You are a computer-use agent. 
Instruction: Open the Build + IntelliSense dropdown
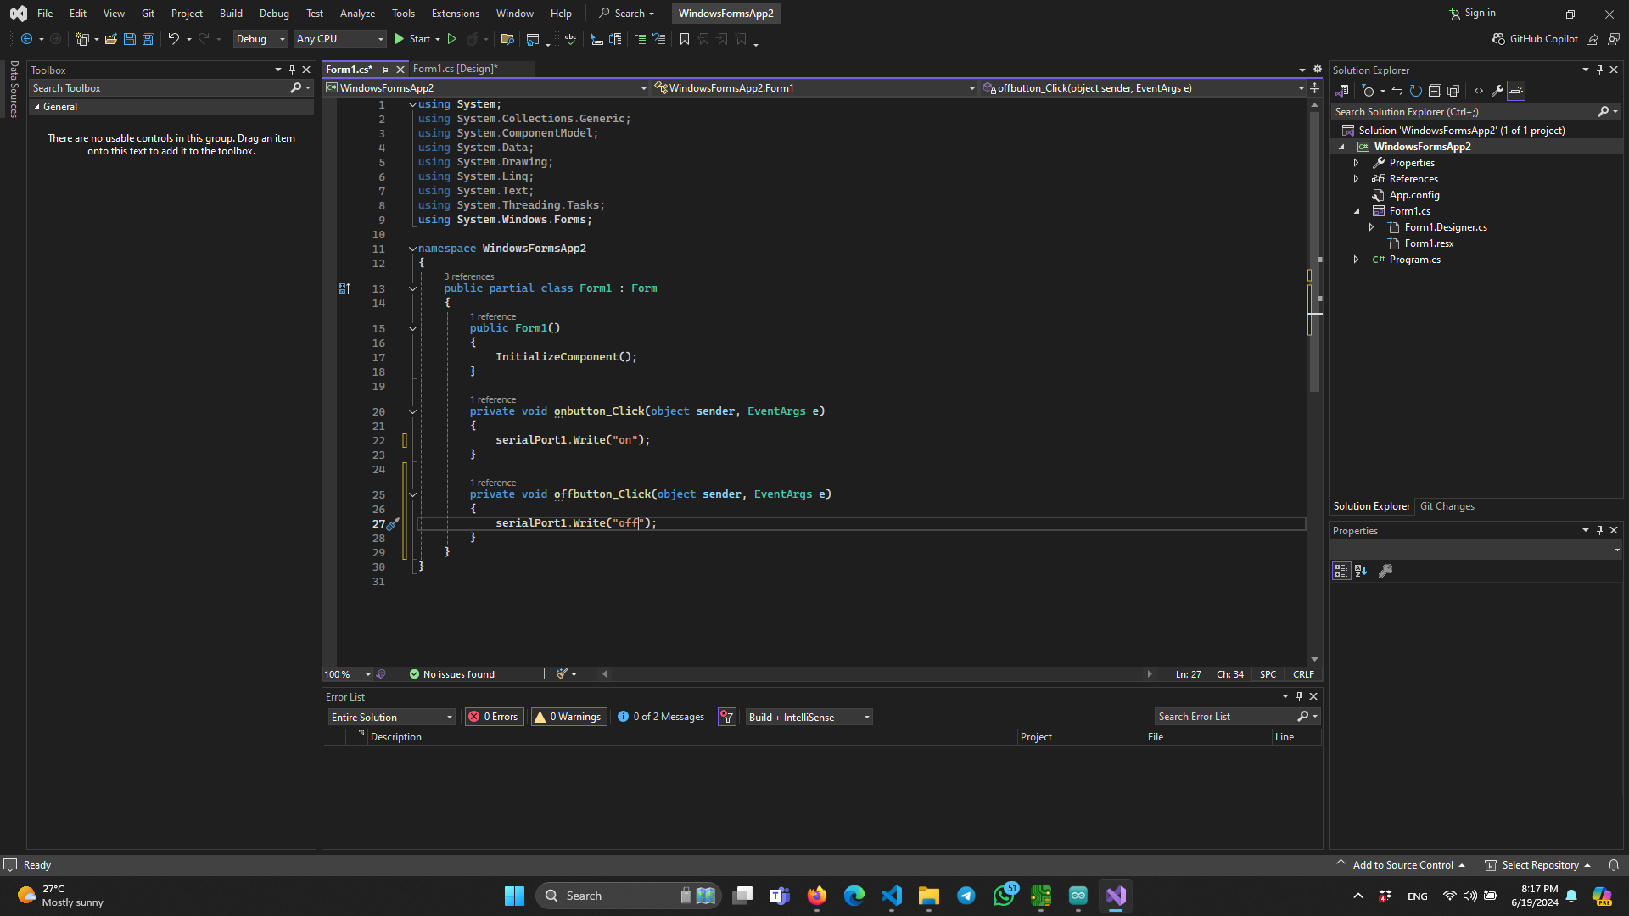click(809, 718)
